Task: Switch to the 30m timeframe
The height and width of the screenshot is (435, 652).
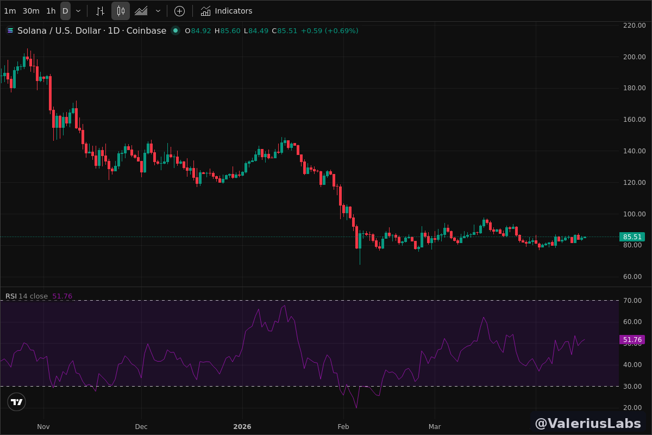Action: [31, 11]
